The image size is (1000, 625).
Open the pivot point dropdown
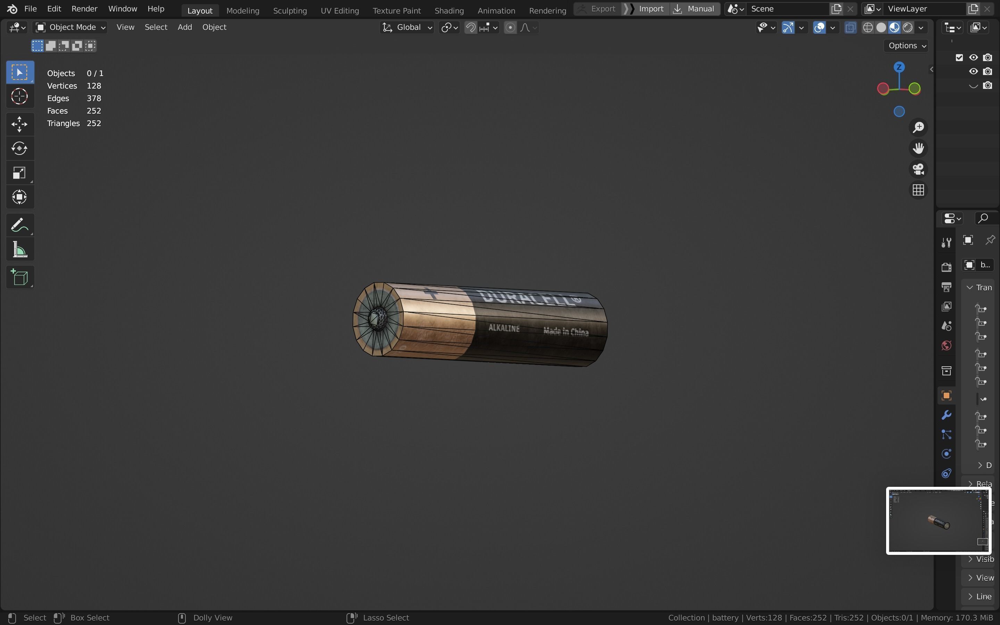[450, 27]
